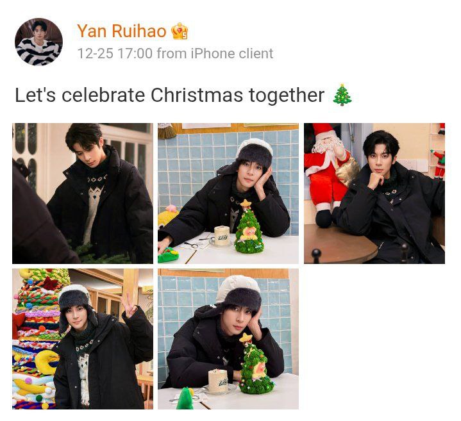This screenshot has height=421, width=461.
Task: Open photo with blue tiles and fur hat, top row
Action: pyautogui.click(x=228, y=194)
